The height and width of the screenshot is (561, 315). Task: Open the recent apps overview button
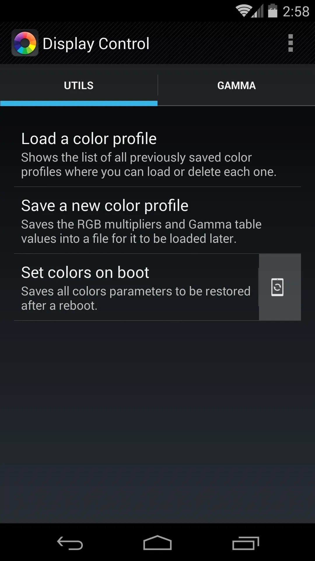[x=246, y=543]
